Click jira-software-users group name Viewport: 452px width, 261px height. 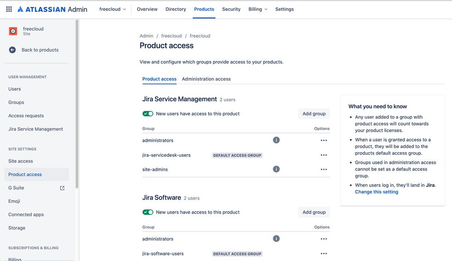(x=163, y=253)
